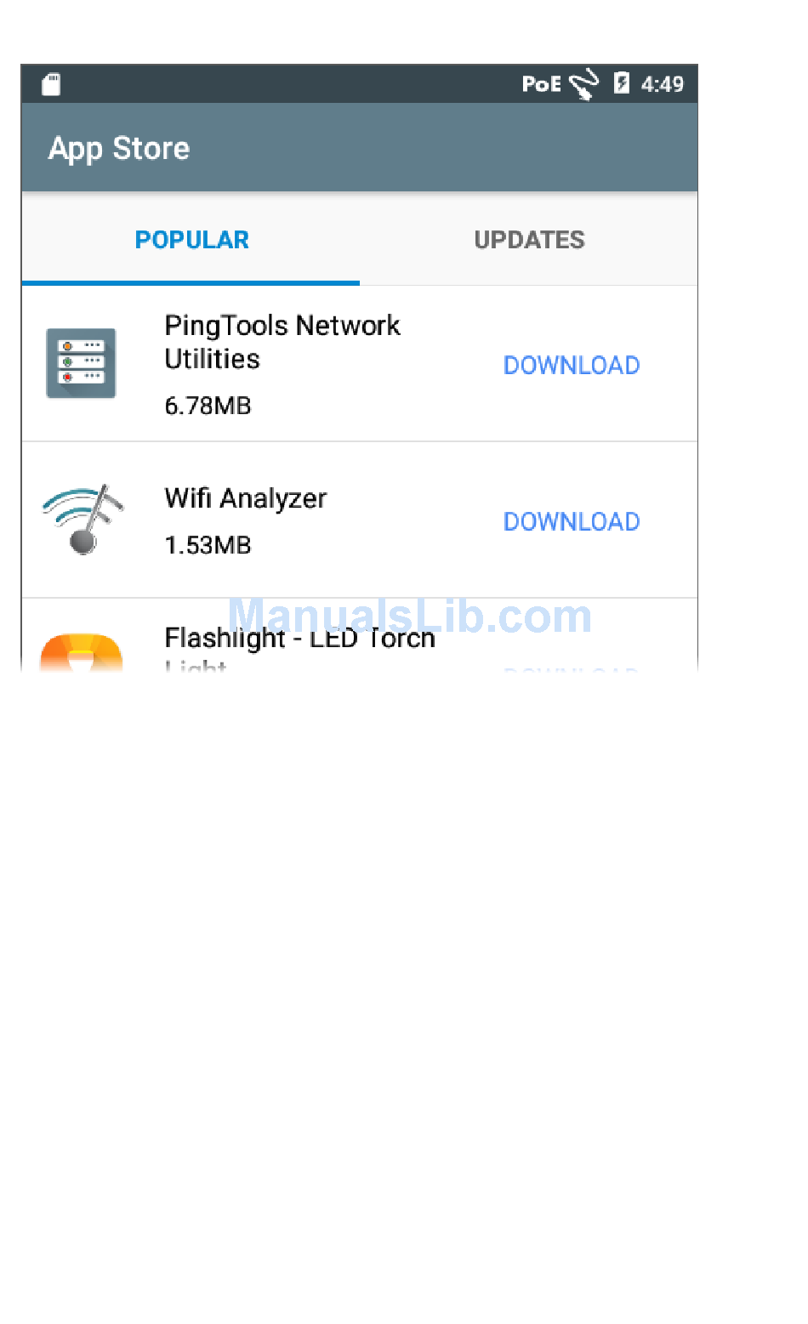
Task: Tap the 1.53MB size label
Action: tap(208, 545)
